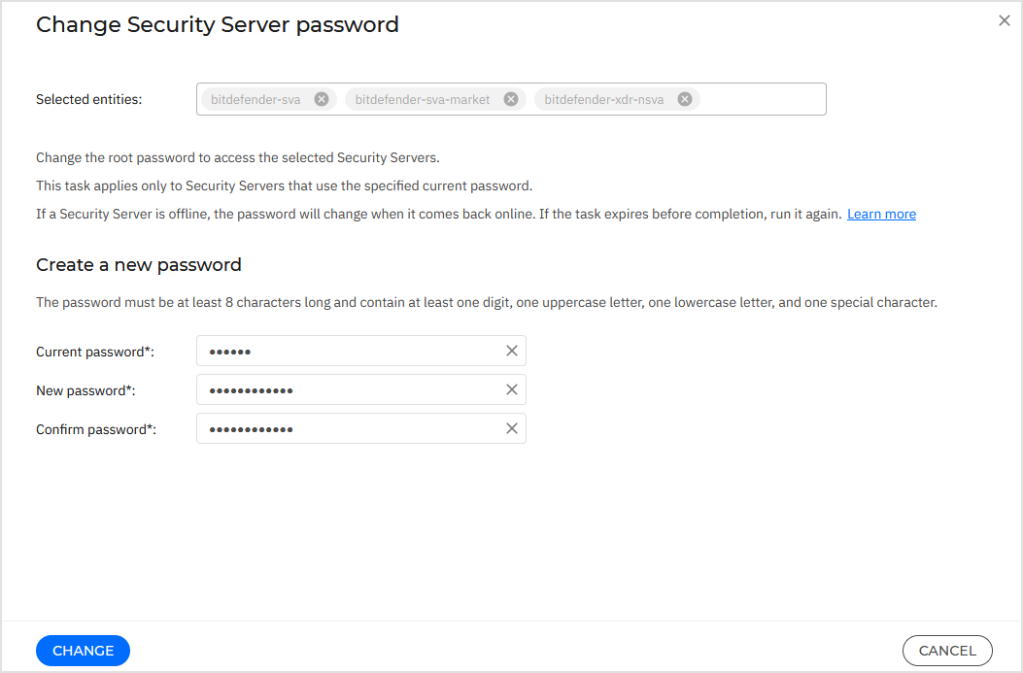Image resolution: width=1023 pixels, height=673 pixels.
Task: Select the bitdefender-xdr-nsva entity tag
Action: point(602,98)
